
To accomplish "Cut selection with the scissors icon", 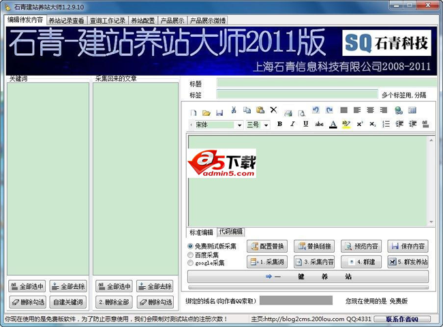I will click(x=234, y=110).
